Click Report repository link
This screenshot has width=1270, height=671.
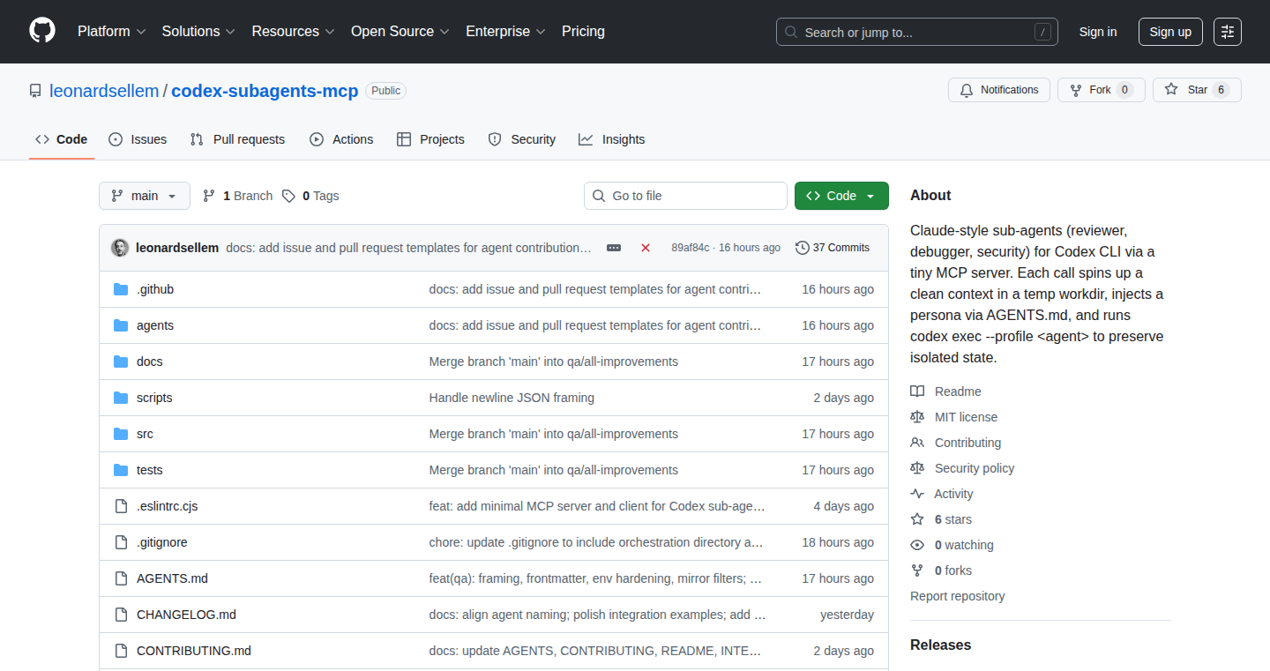point(958,596)
